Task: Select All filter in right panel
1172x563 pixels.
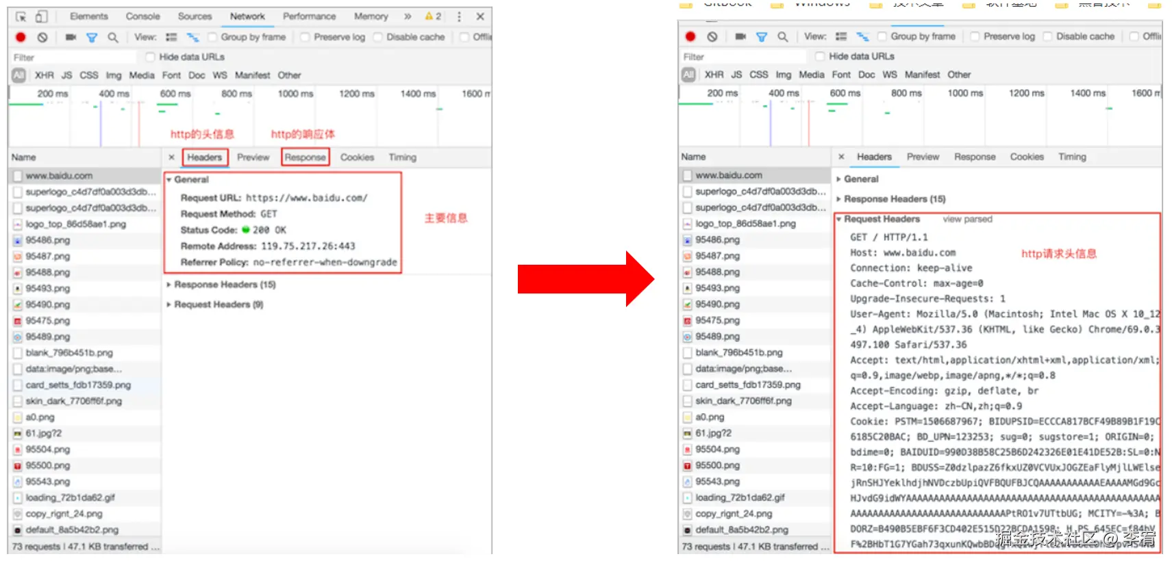Action: pyautogui.click(x=688, y=75)
